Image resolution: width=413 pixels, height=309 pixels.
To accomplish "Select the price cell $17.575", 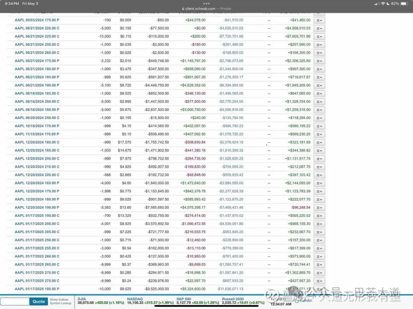I will point(124,142).
